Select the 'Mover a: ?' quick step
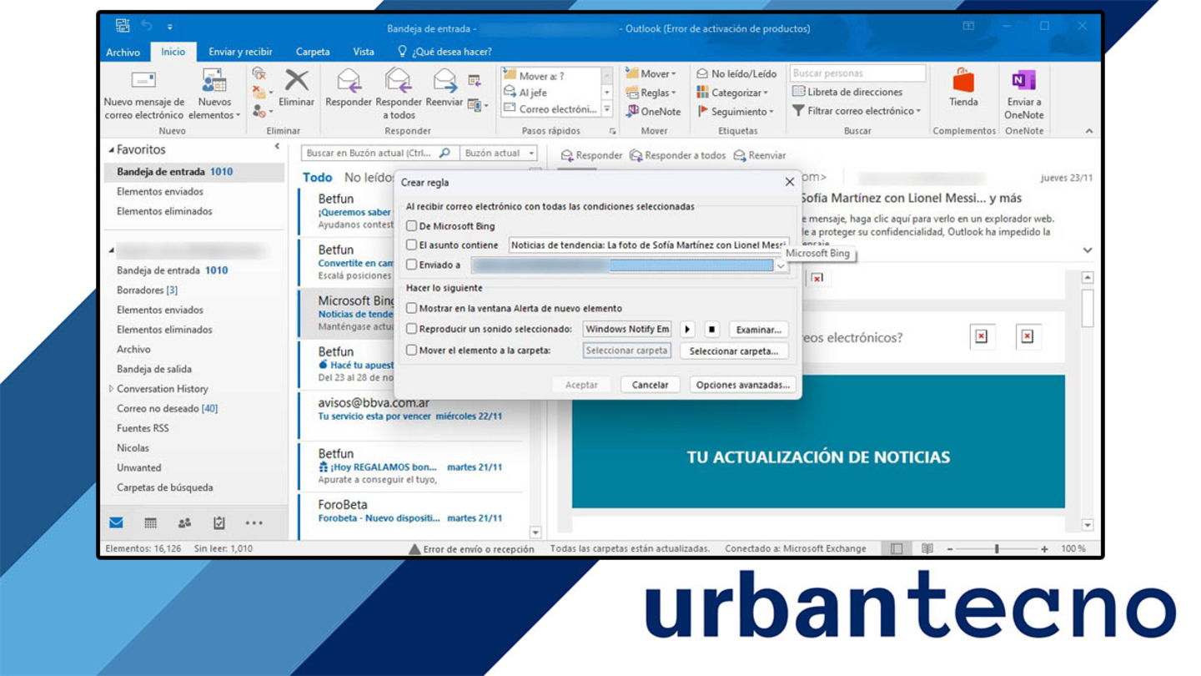Viewport: 1201px width, 676px height. pyautogui.click(x=550, y=75)
